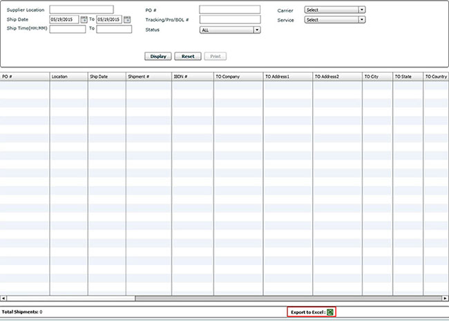Focus the Ship Time start field
This screenshot has width=449, height=321.
(68, 29)
